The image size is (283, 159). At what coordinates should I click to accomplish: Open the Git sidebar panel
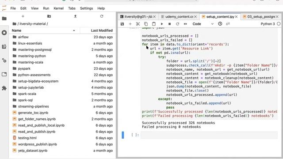(4, 46)
